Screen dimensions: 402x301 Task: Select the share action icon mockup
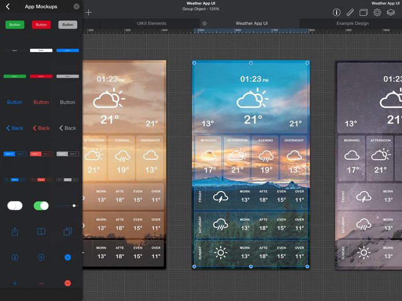pyautogui.click(x=15, y=232)
